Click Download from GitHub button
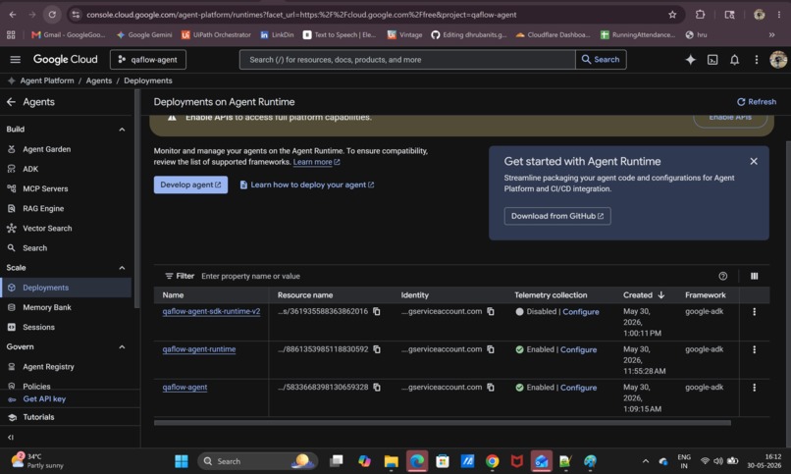The height and width of the screenshot is (474, 791). [557, 216]
